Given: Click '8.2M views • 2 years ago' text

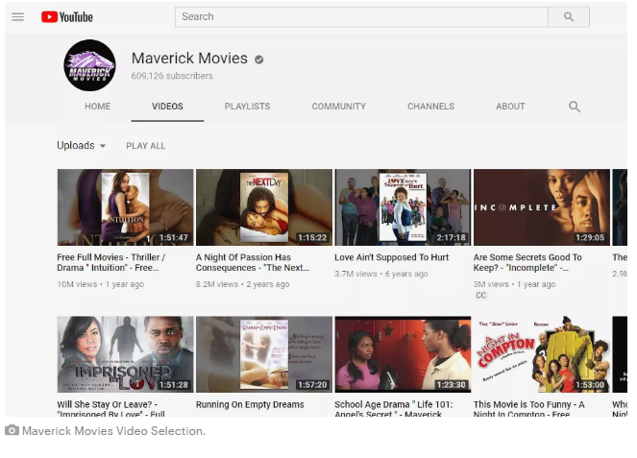Looking at the screenshot, I should point(242,284).
